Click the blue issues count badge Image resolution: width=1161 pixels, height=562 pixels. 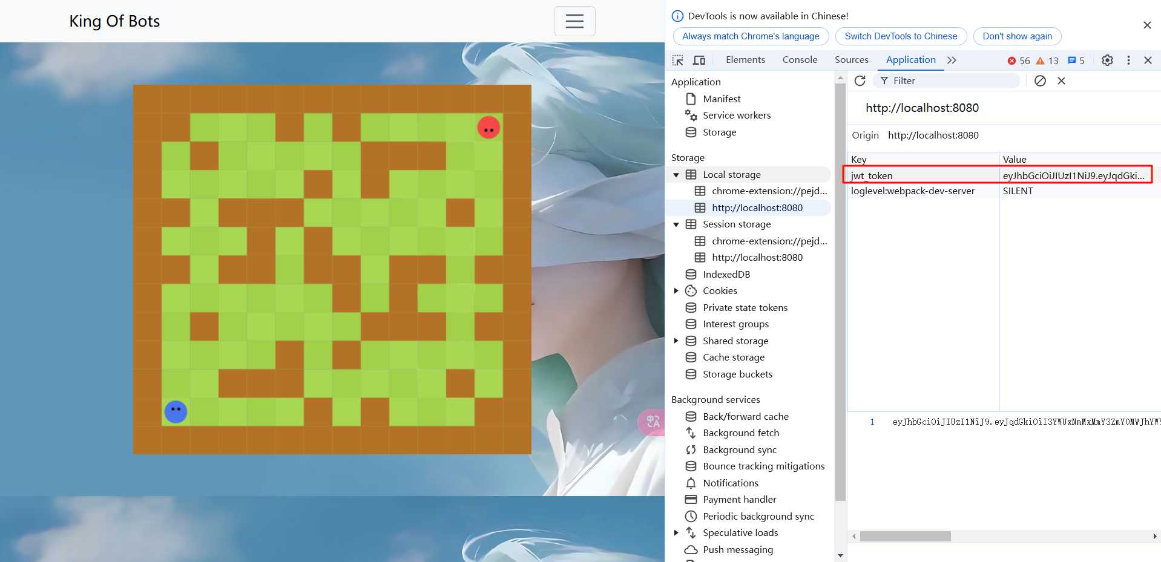pos(1076,60)
